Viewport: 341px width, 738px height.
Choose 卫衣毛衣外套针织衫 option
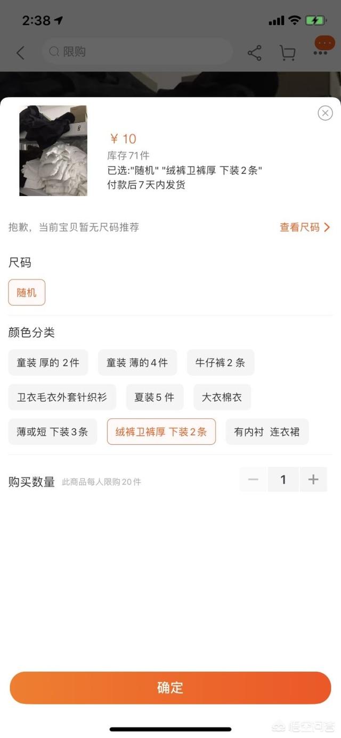point(62,397)
